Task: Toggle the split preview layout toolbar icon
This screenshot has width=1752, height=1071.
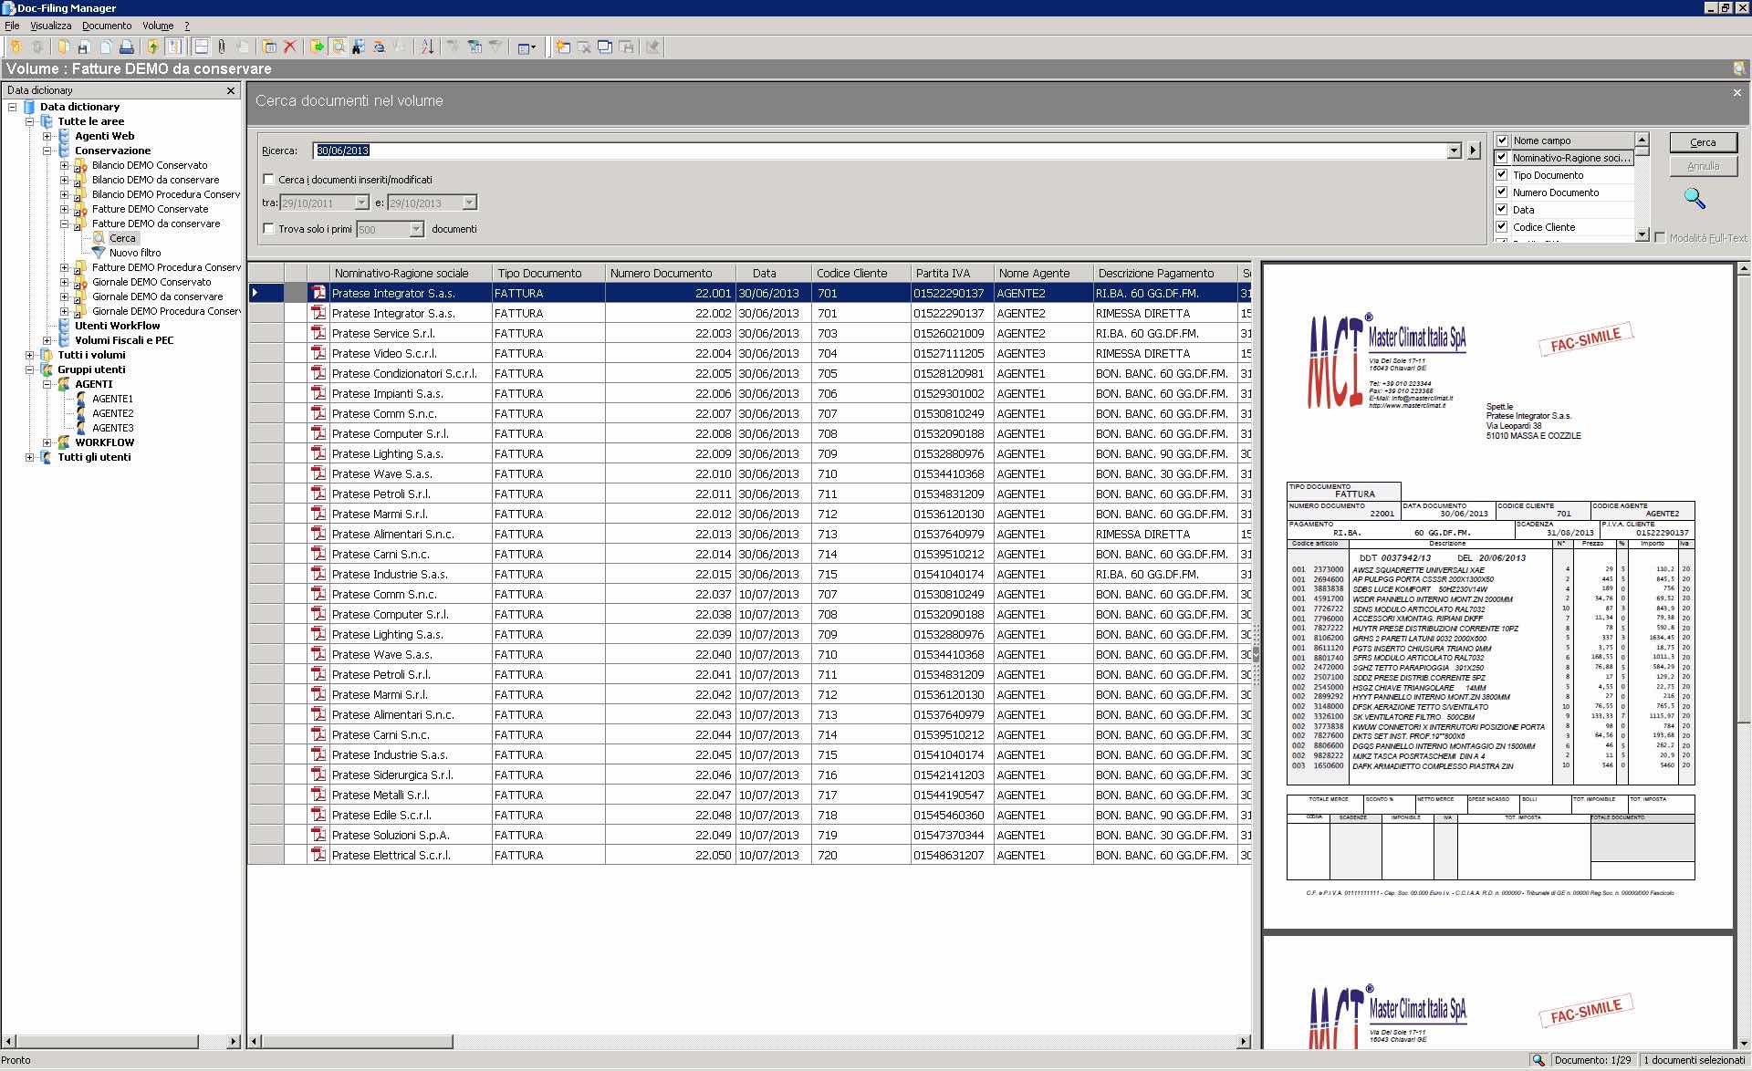Action: pos(202,47)
